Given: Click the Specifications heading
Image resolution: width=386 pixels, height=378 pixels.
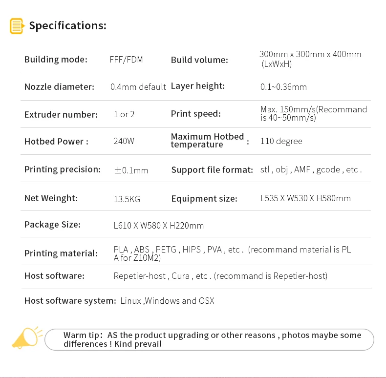Looking at the screenshot, I should tap(67, 26).
